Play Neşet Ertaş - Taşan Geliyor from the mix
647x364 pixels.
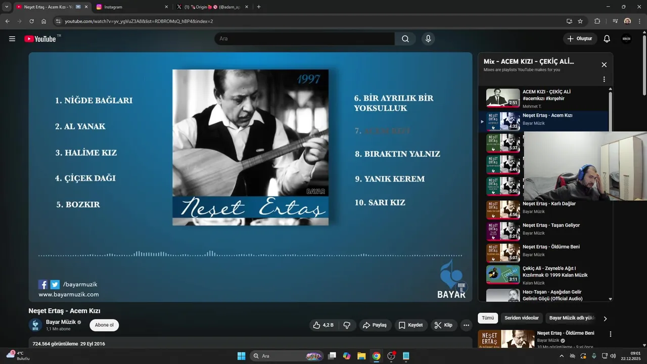(543, 231)
